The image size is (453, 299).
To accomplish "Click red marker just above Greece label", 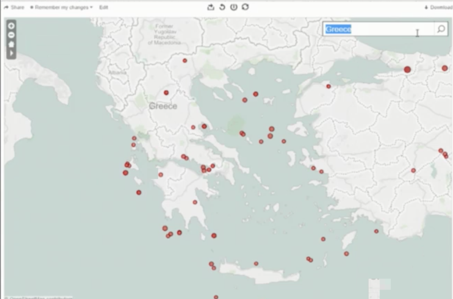I will [x=166, y=93].
